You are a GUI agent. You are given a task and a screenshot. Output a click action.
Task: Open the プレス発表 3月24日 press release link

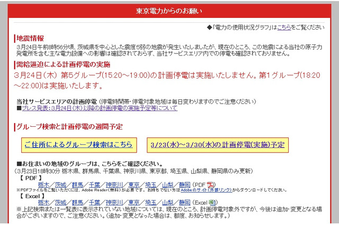tap(100, 108)
